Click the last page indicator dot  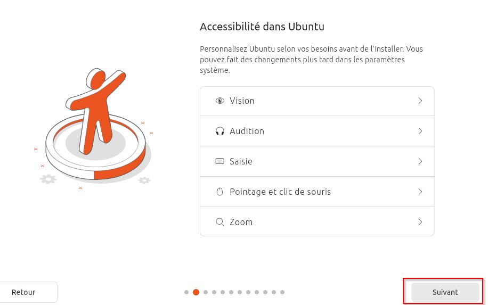tap(282, 292)
